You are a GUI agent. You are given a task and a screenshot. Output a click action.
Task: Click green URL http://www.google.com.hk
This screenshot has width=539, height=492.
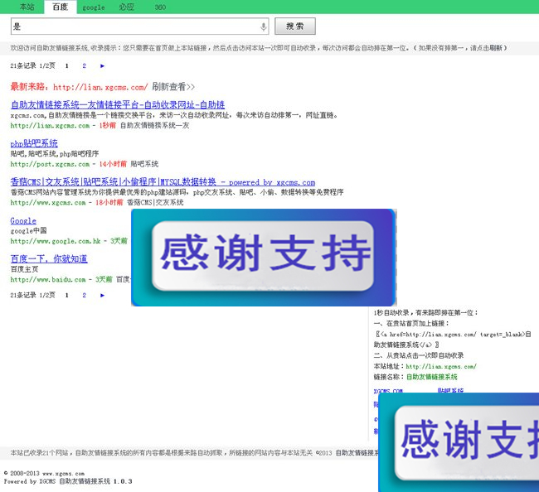point(56,241)
